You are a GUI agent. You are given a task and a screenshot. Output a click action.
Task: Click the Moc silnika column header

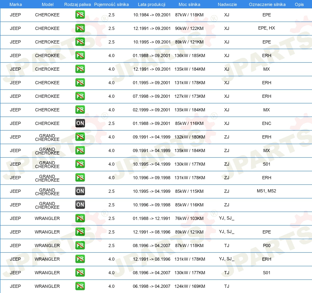[x=189, y=4]
